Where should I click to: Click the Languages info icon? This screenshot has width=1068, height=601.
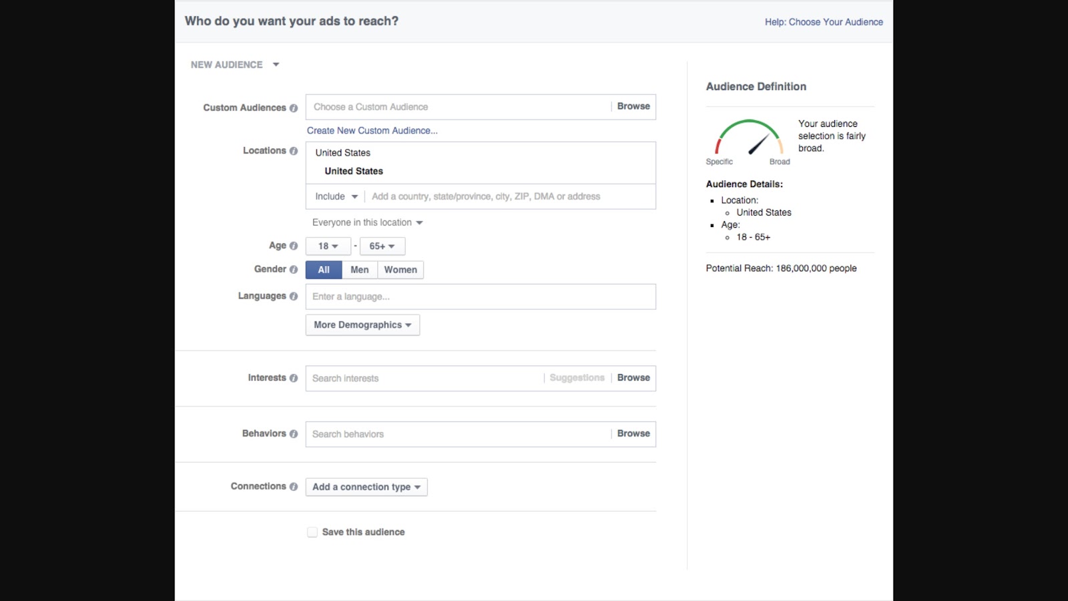click(294, 296)
